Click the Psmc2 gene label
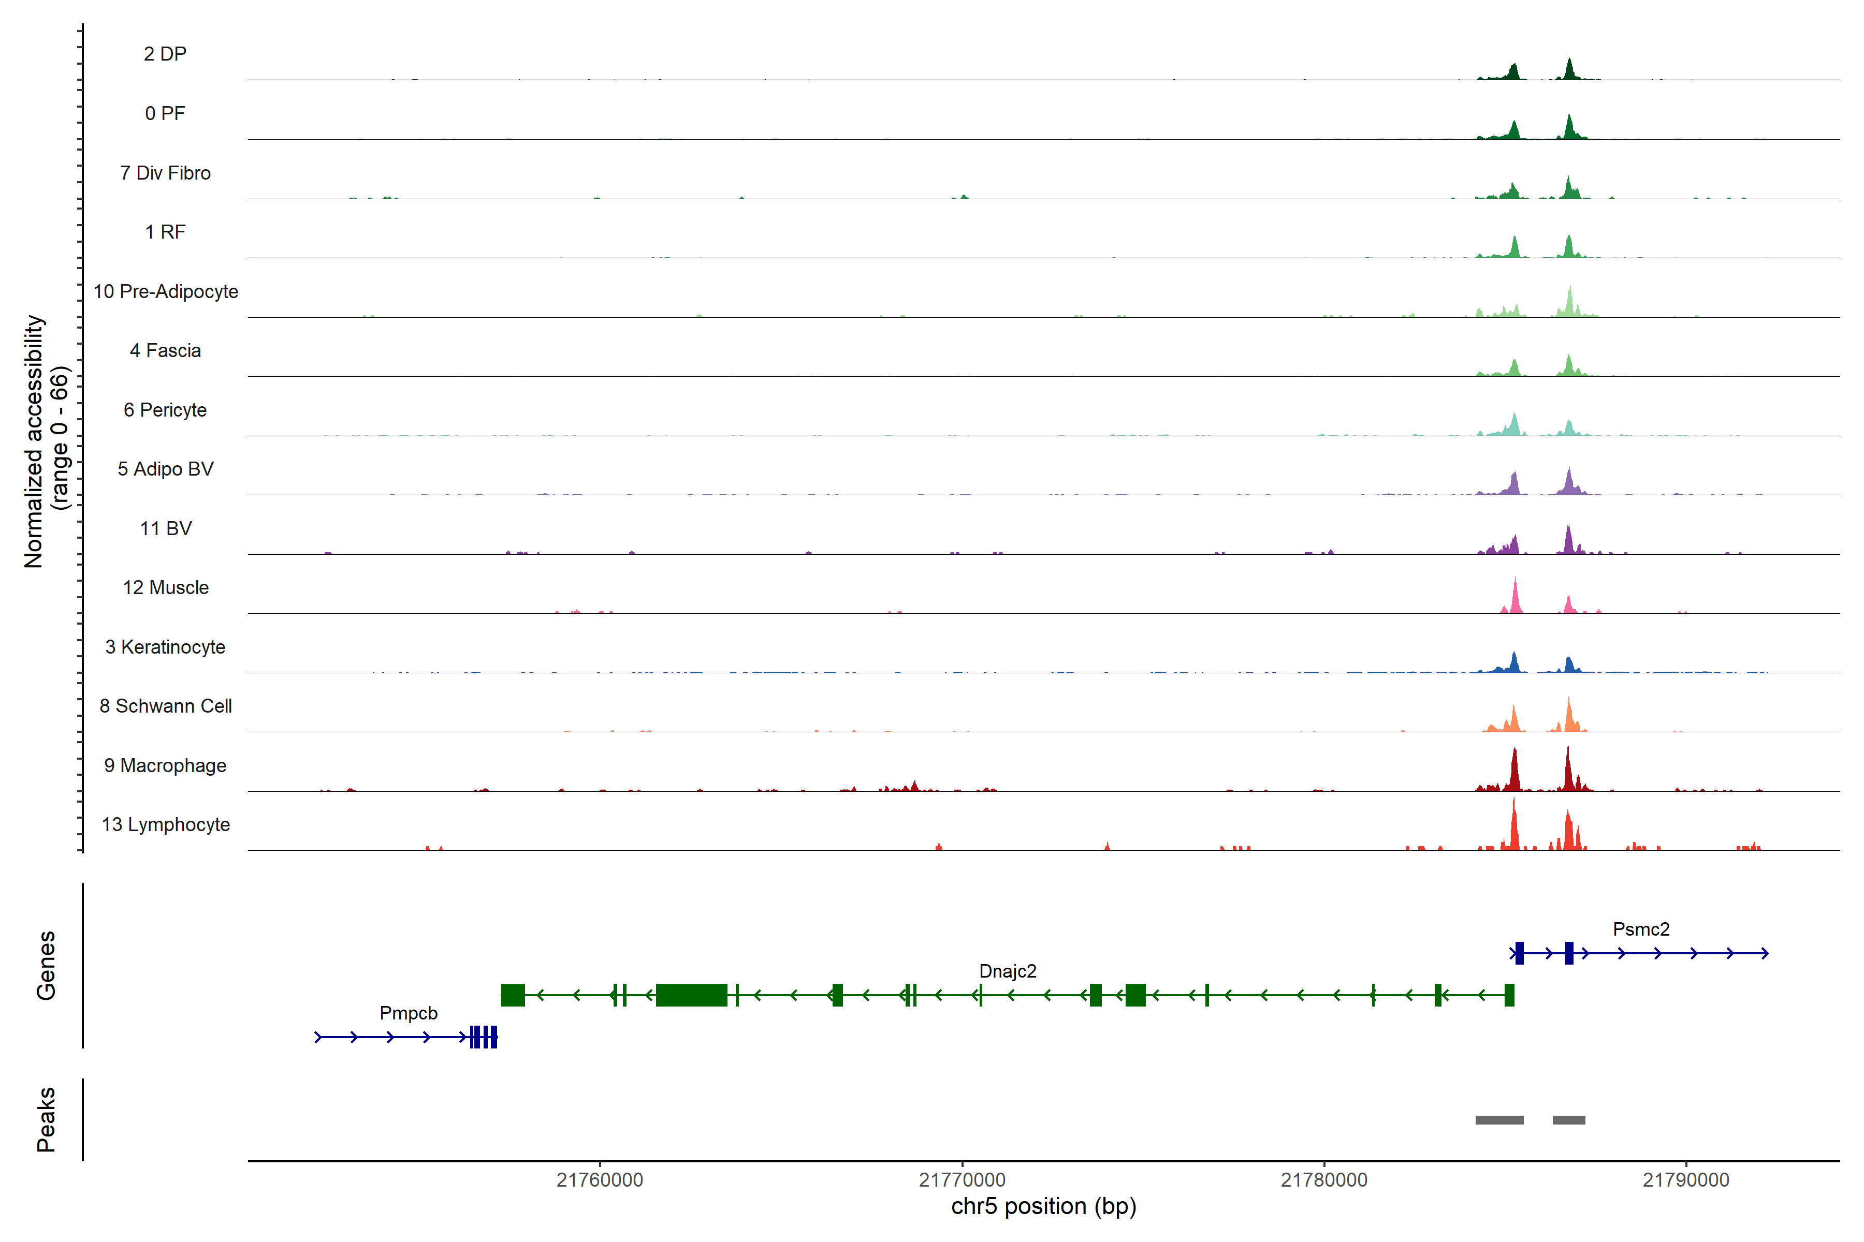 tap(1640, 929)
